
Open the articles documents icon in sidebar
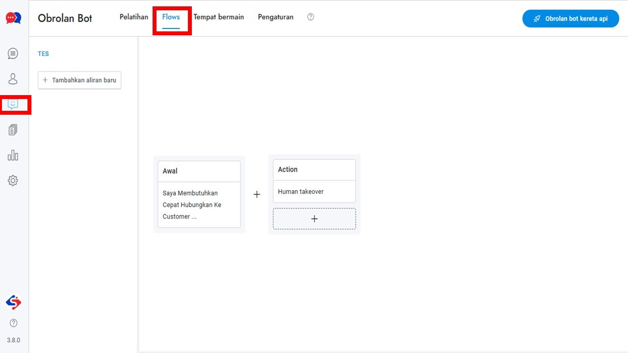(13, 130)
